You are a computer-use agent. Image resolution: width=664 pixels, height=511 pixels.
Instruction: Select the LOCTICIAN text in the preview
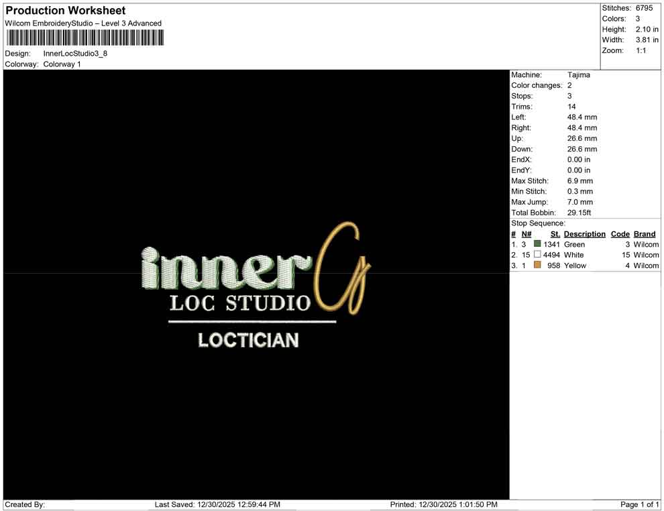(249, 341)
